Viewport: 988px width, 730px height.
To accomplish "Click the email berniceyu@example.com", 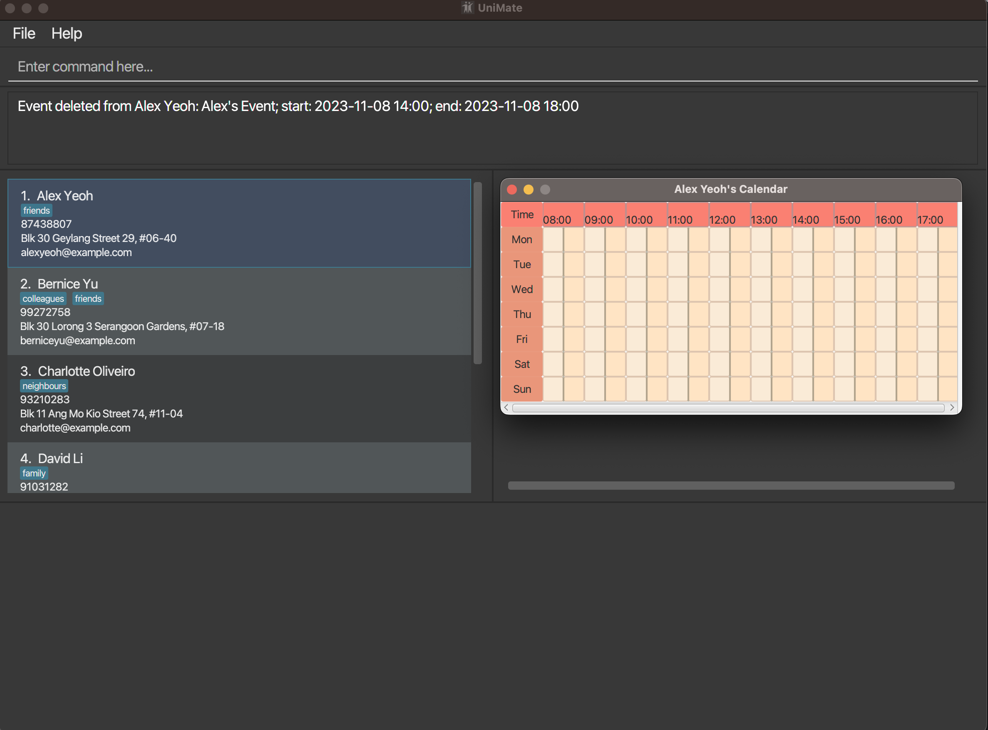I will click(x=77, y=340).
